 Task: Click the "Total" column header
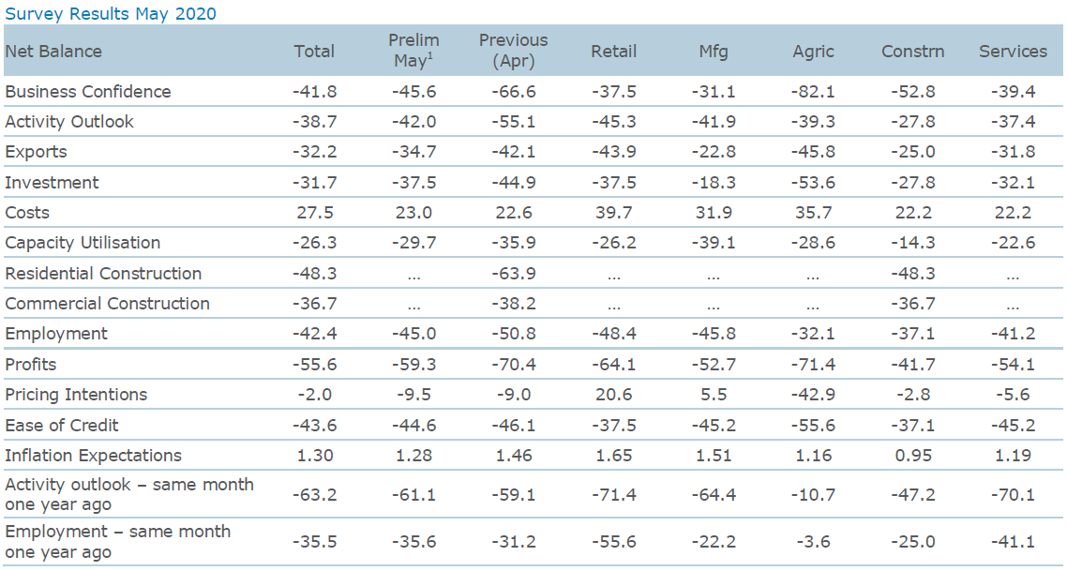coord(314,52)
